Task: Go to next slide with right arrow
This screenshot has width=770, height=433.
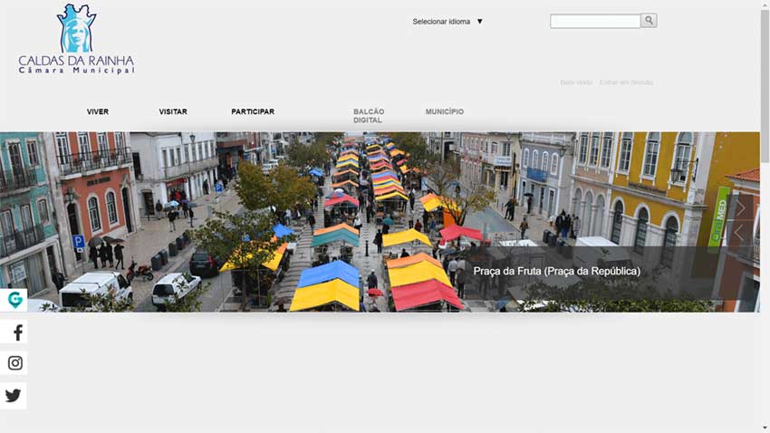Action: pos(740,207)
